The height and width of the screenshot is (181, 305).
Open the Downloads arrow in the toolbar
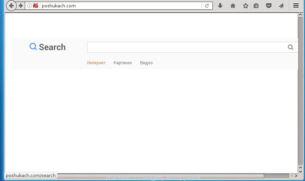[220, 6]
